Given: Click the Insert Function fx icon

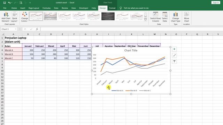Looking at the screenshot, I should (x=37, y=29).
